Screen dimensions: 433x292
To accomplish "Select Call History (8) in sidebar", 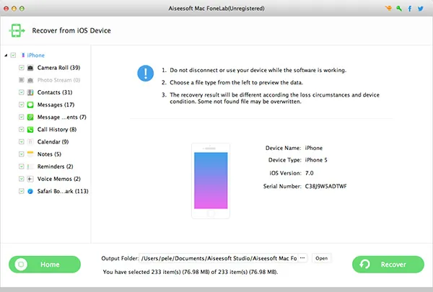I will (57, 130).
